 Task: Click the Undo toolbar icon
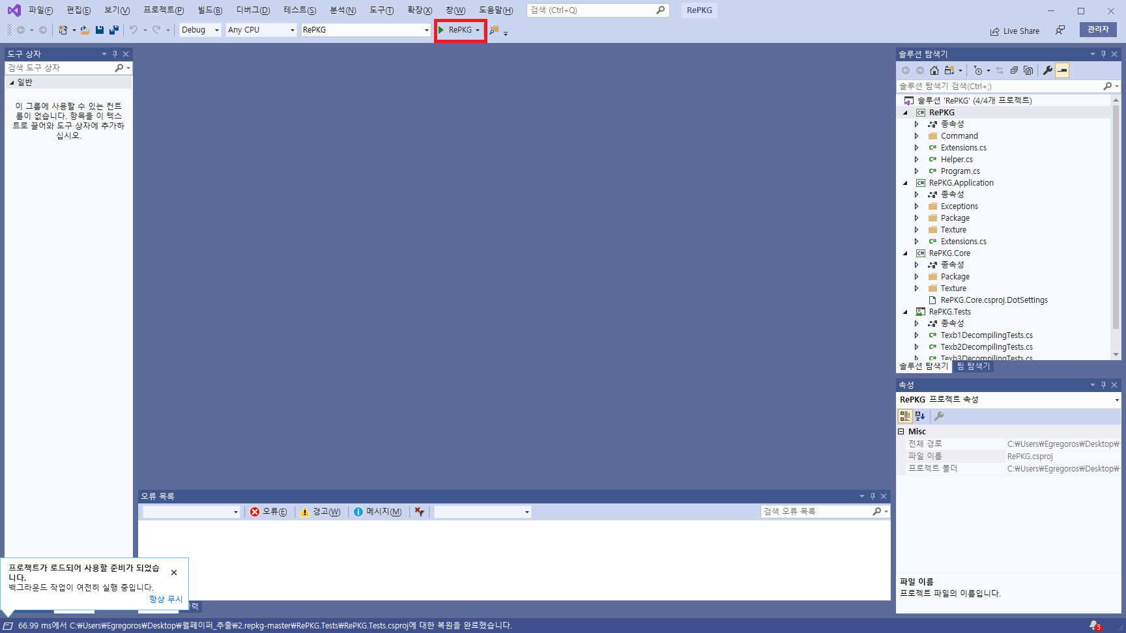(x=134, y=30)
